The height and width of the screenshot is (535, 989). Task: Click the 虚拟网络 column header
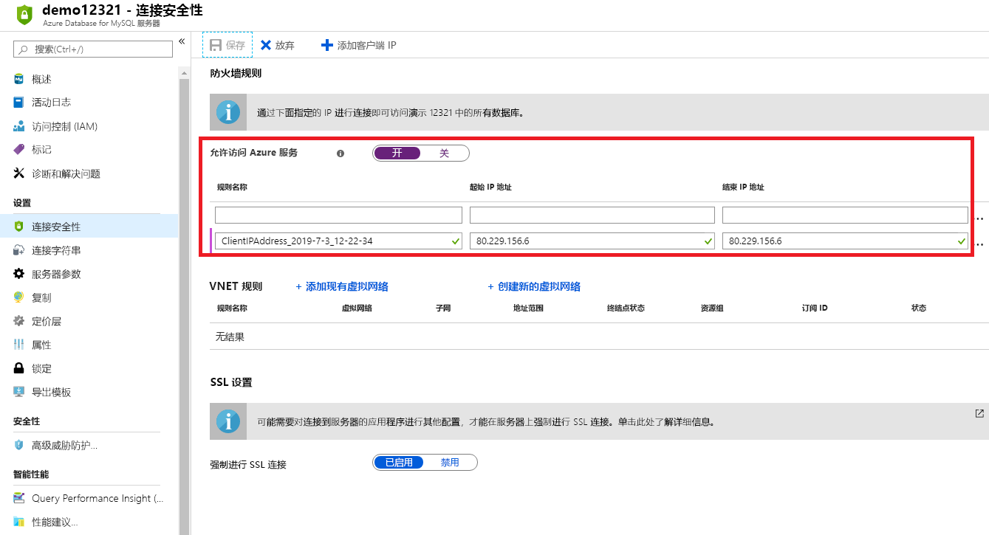click(x=356, y=308)
